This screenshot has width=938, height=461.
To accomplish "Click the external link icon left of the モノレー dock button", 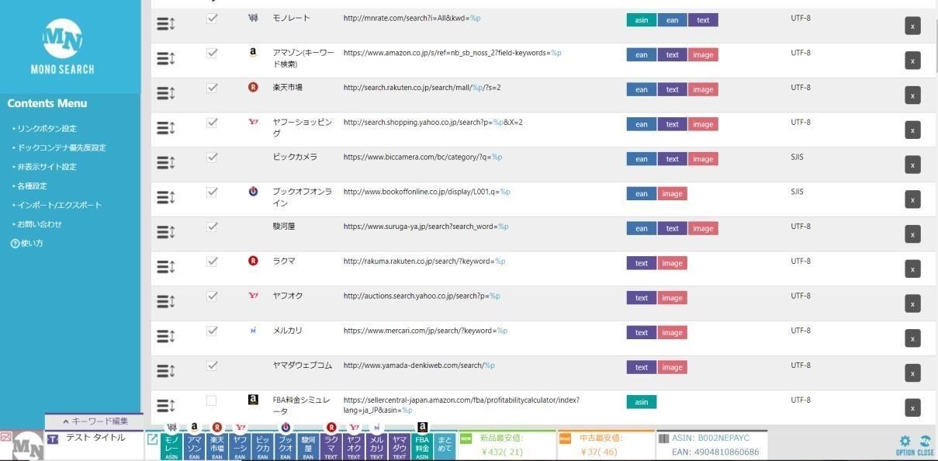I will tap(152, 439).
